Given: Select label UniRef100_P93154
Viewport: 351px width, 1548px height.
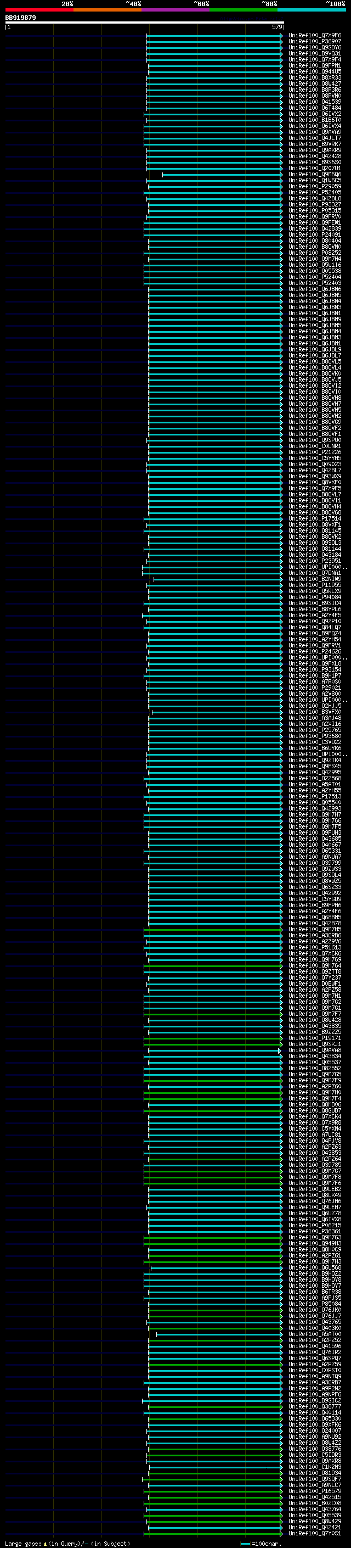Looking at the screenshot, I should pyautogui.click(x=314, y=669).
